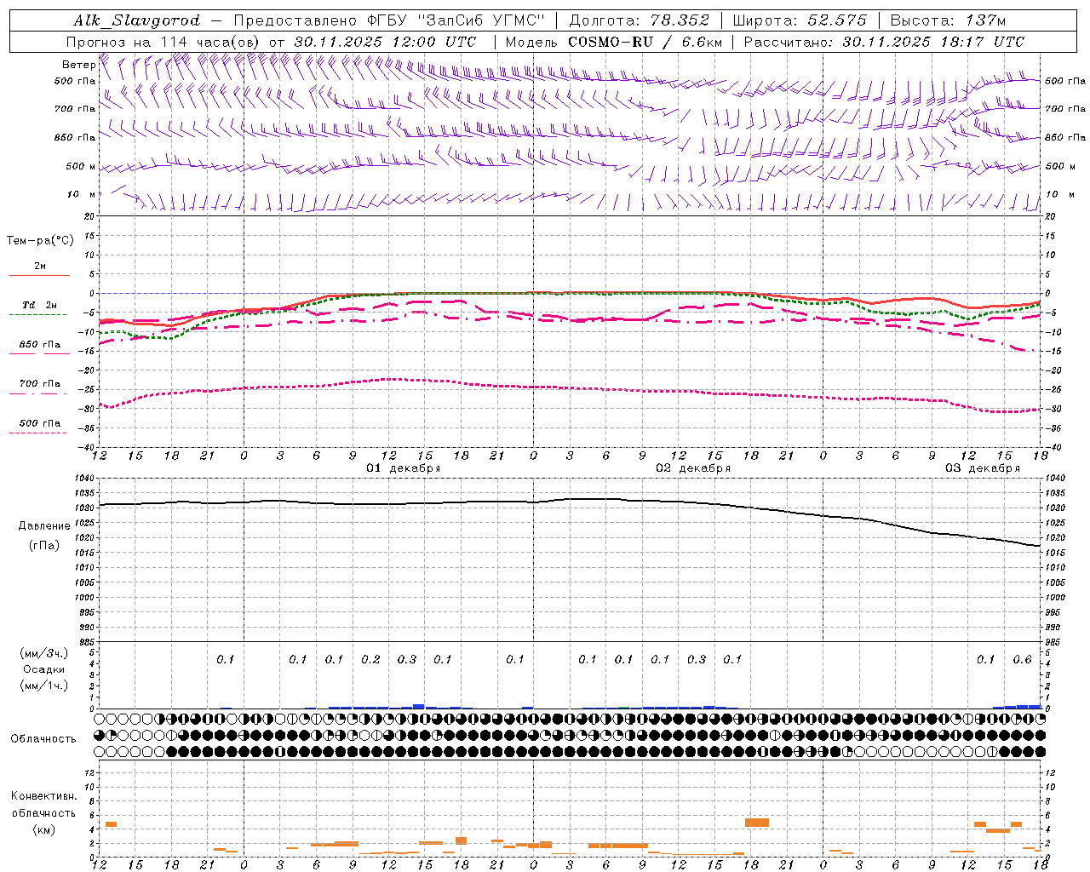Viewport: 1090px width, 872px height.
Task: Click the date label "01 декабря"
Action: [x=404, y=468]
